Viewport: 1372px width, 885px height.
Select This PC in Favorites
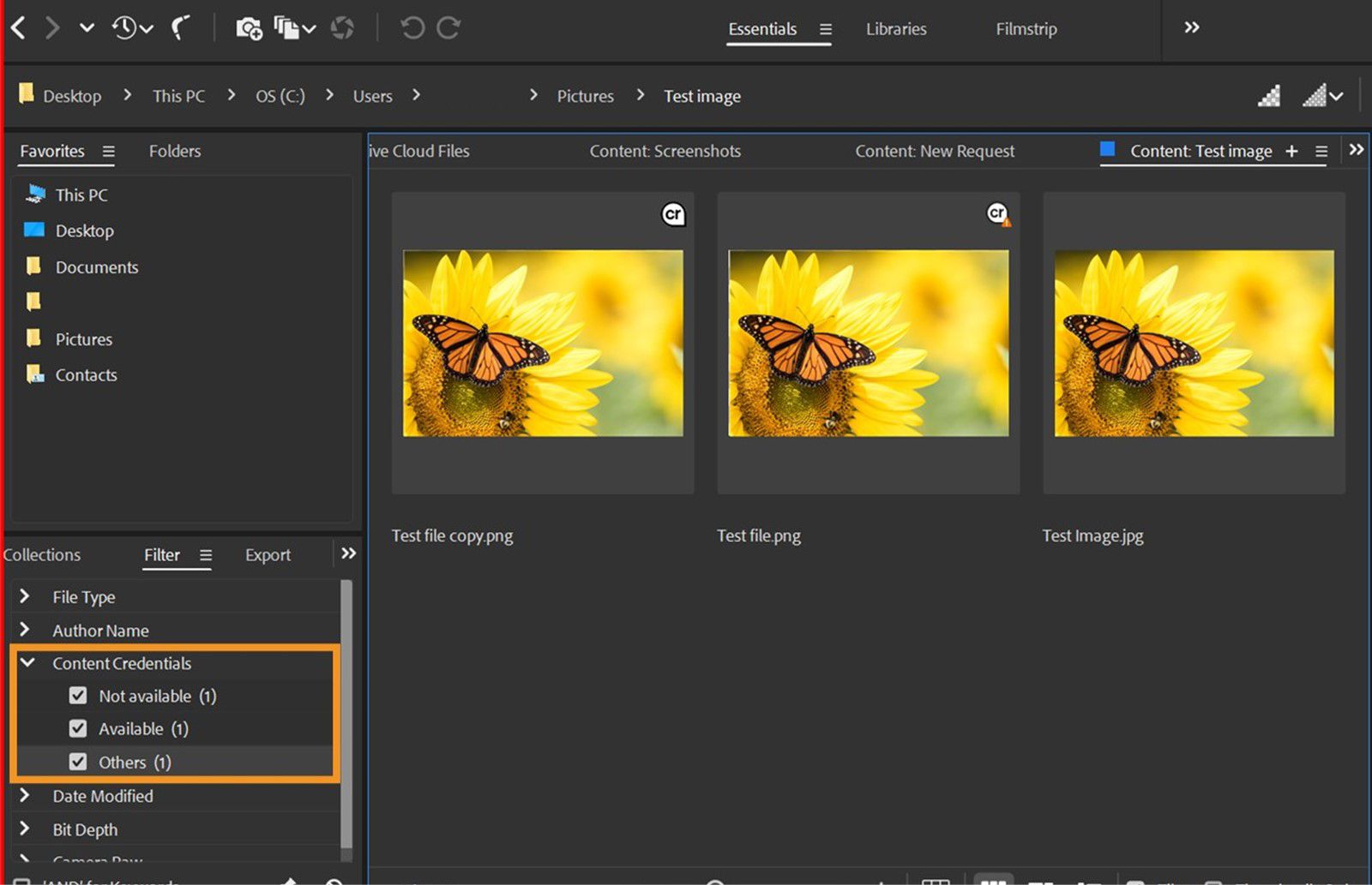click(x=81, y=194)
